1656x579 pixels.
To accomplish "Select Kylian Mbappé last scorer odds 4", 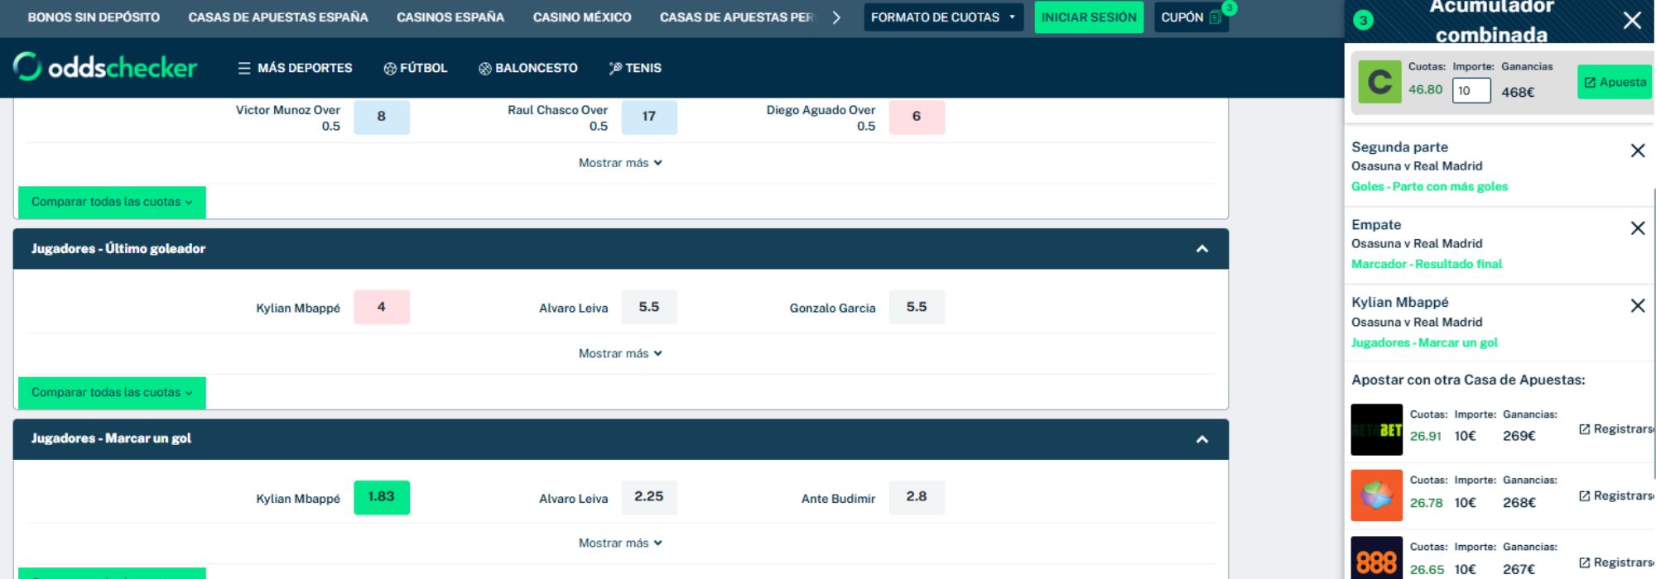I will click(381, 307).
